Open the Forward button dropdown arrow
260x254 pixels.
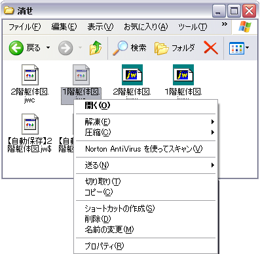[x=81, y=47]
